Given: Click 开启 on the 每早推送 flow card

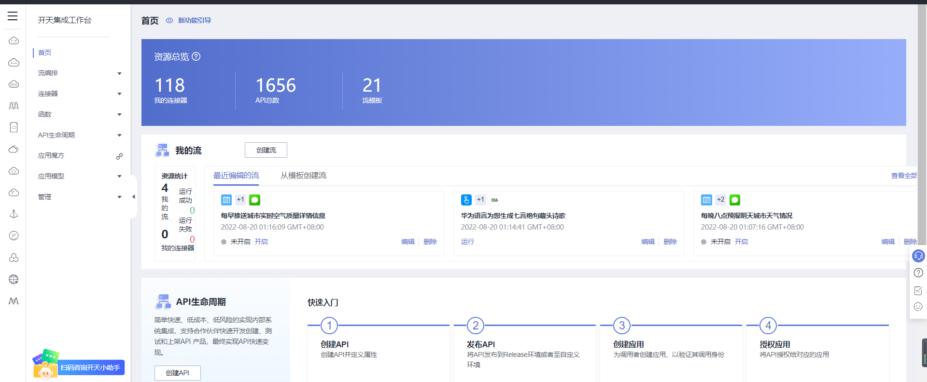Looking at the screenshot, I should pos(261,242).
